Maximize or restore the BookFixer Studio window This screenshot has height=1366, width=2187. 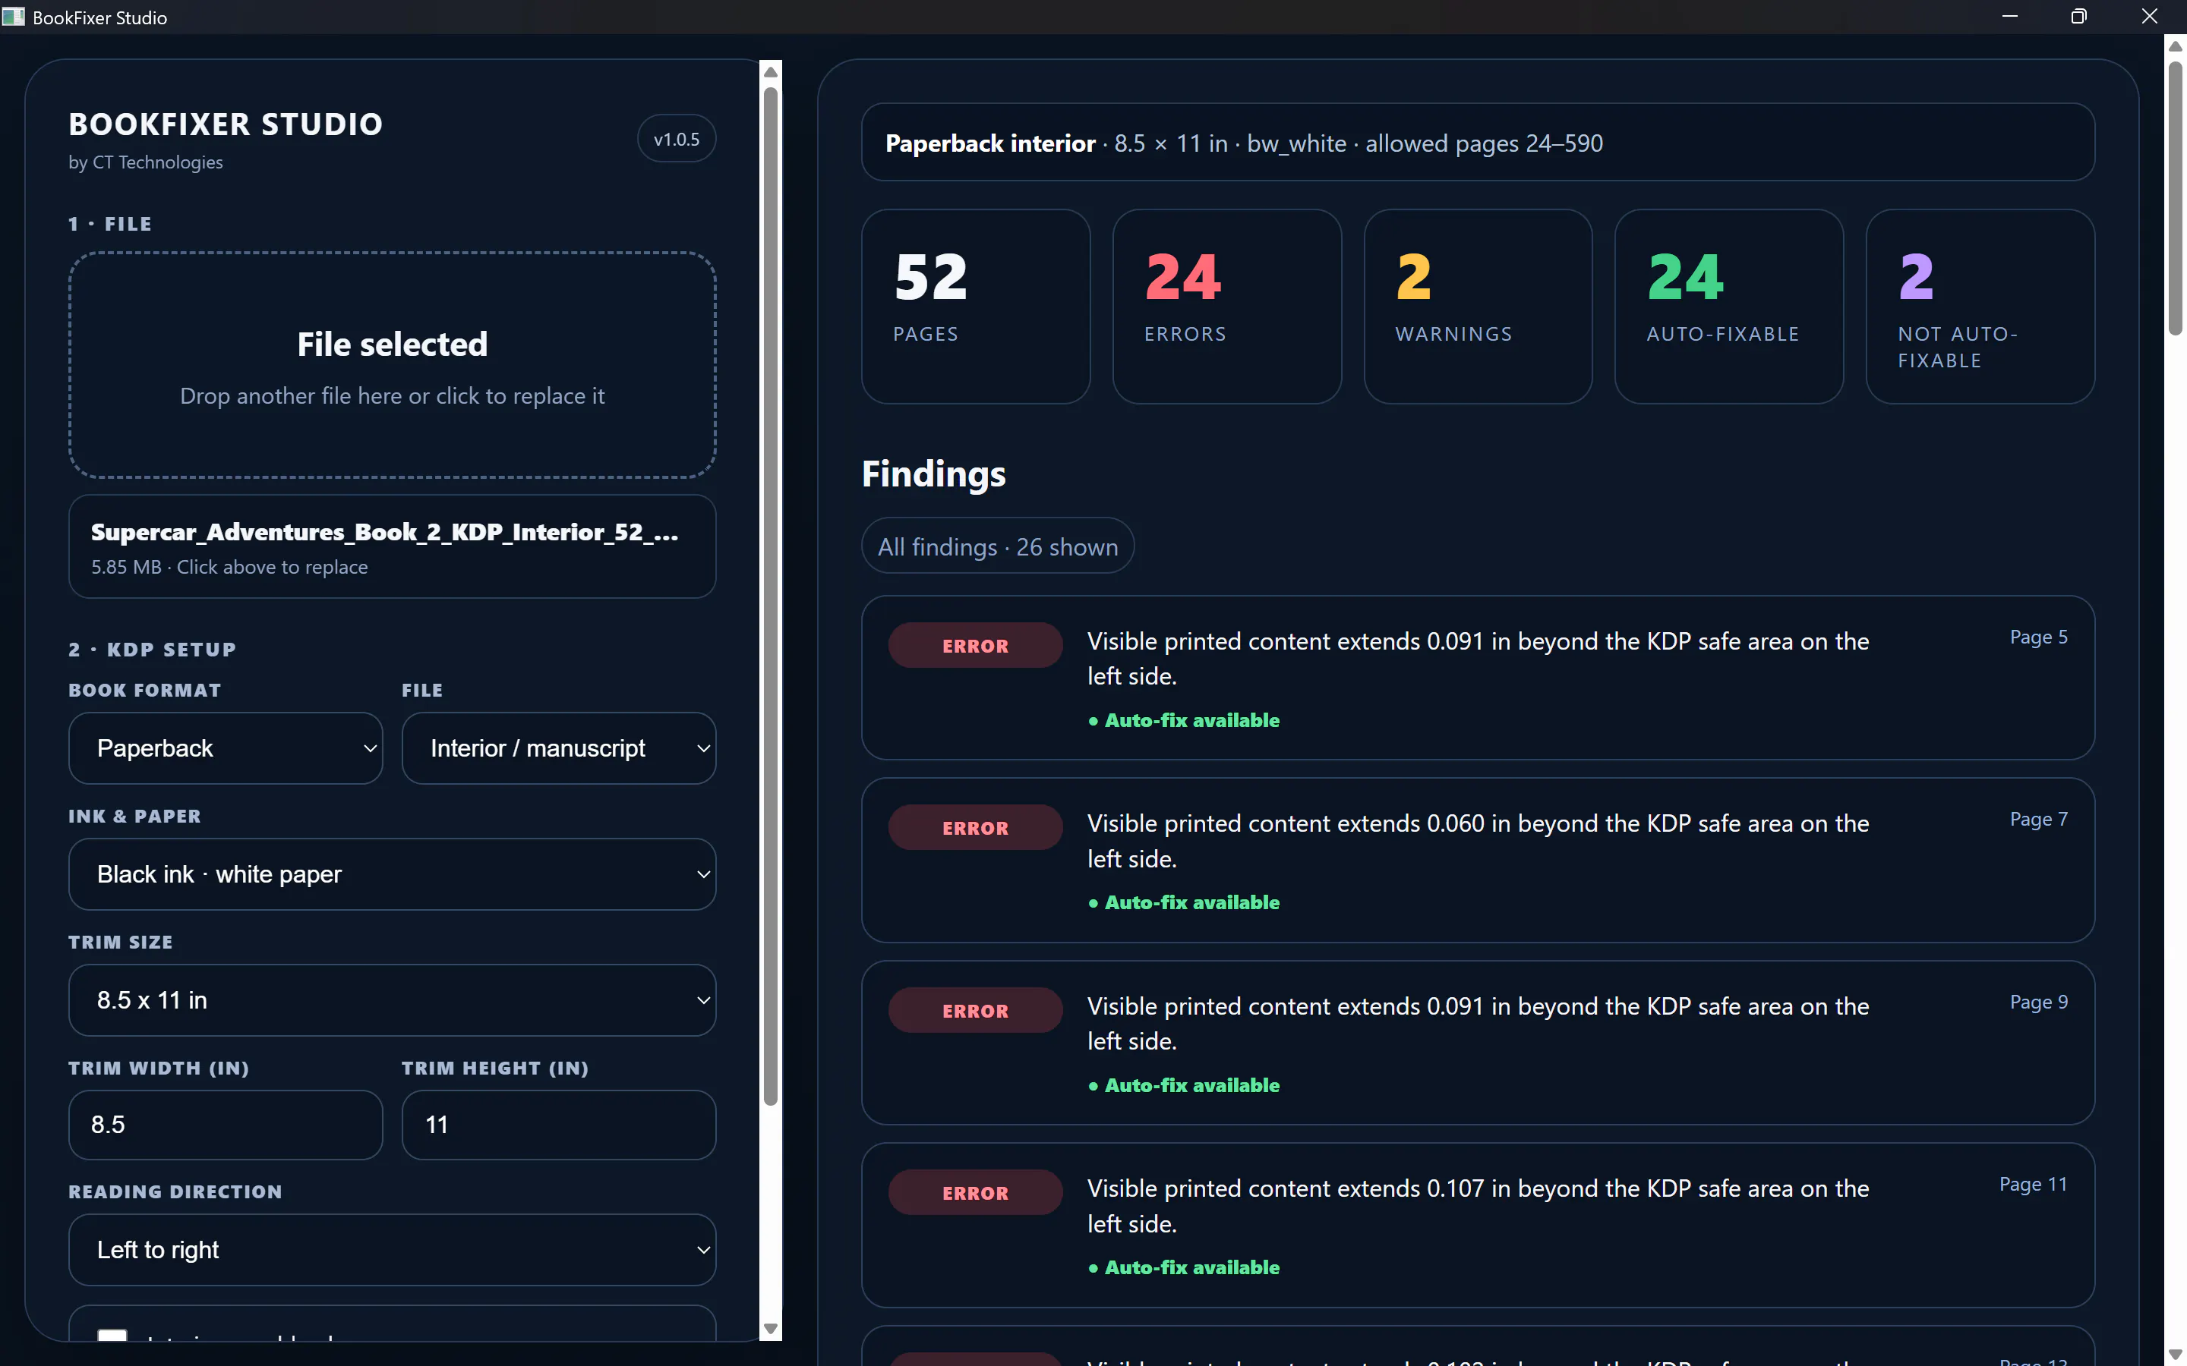pos(2078,16)
